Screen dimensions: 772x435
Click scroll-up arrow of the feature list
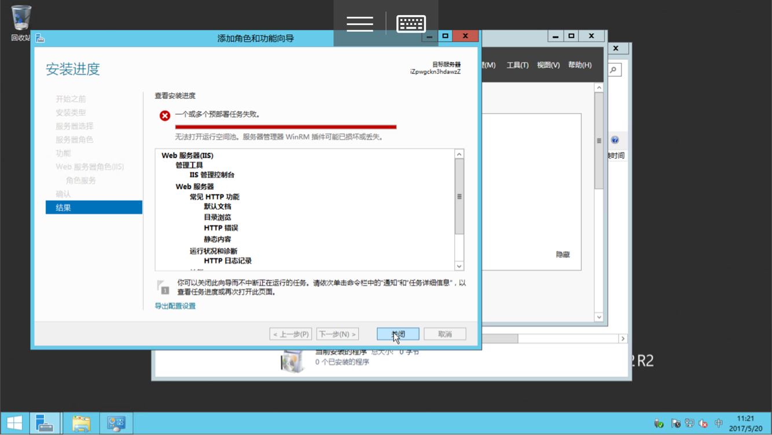point(459,154)
